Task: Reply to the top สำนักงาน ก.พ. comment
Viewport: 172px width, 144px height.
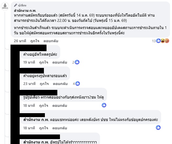Action: 51,41
